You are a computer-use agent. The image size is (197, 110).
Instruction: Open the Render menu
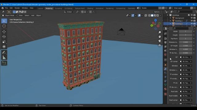(17, 8)
